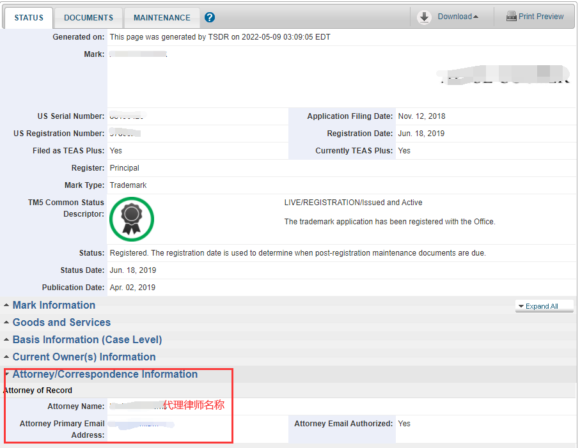Expand the Mark Information section

pos(54,305)
